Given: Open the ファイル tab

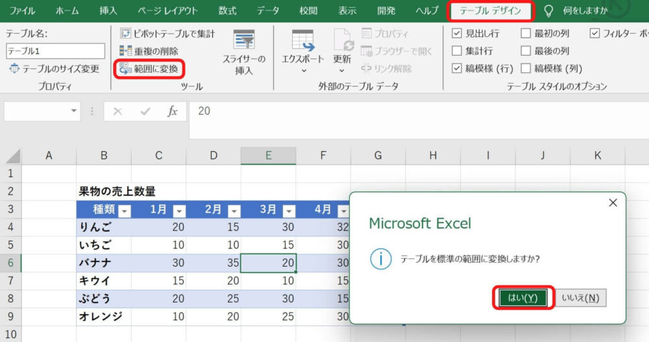Looking at the screenshot, I should [22, 11].
